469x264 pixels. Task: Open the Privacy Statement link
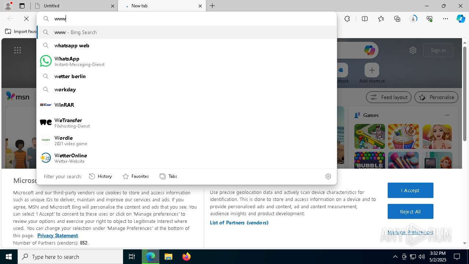click(x=58, y=235)
